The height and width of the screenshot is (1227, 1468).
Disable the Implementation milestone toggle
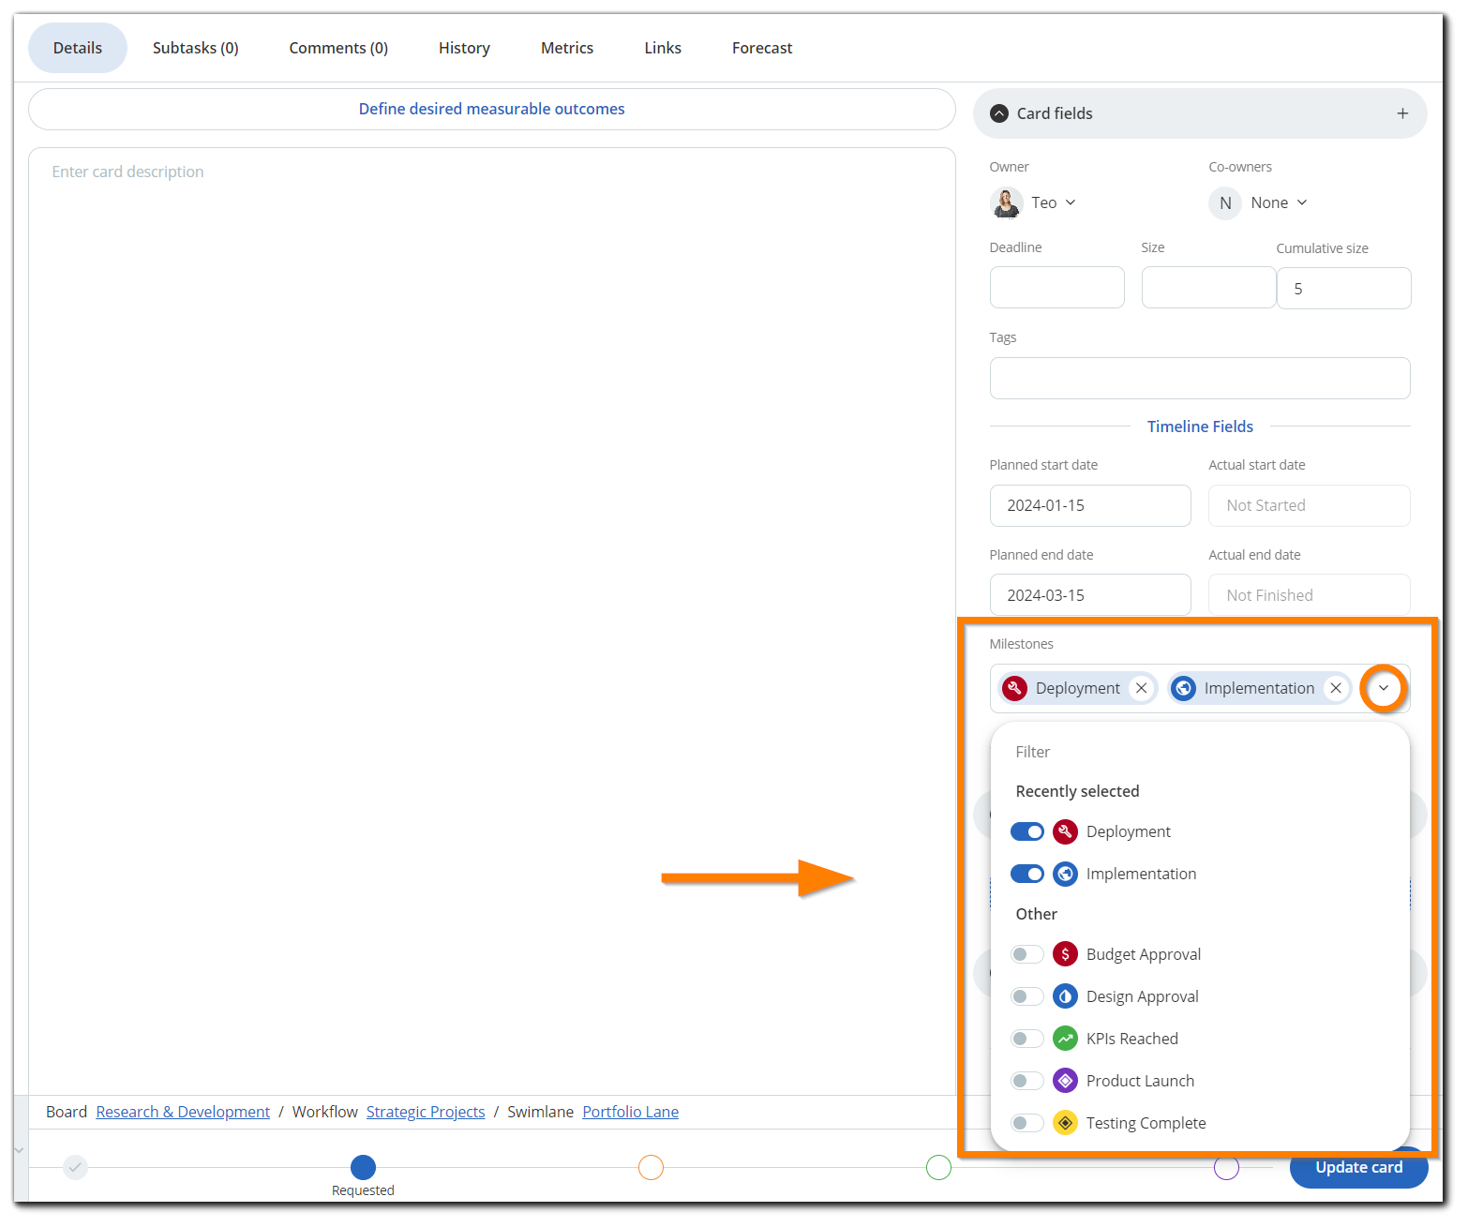click(1027, 874)
